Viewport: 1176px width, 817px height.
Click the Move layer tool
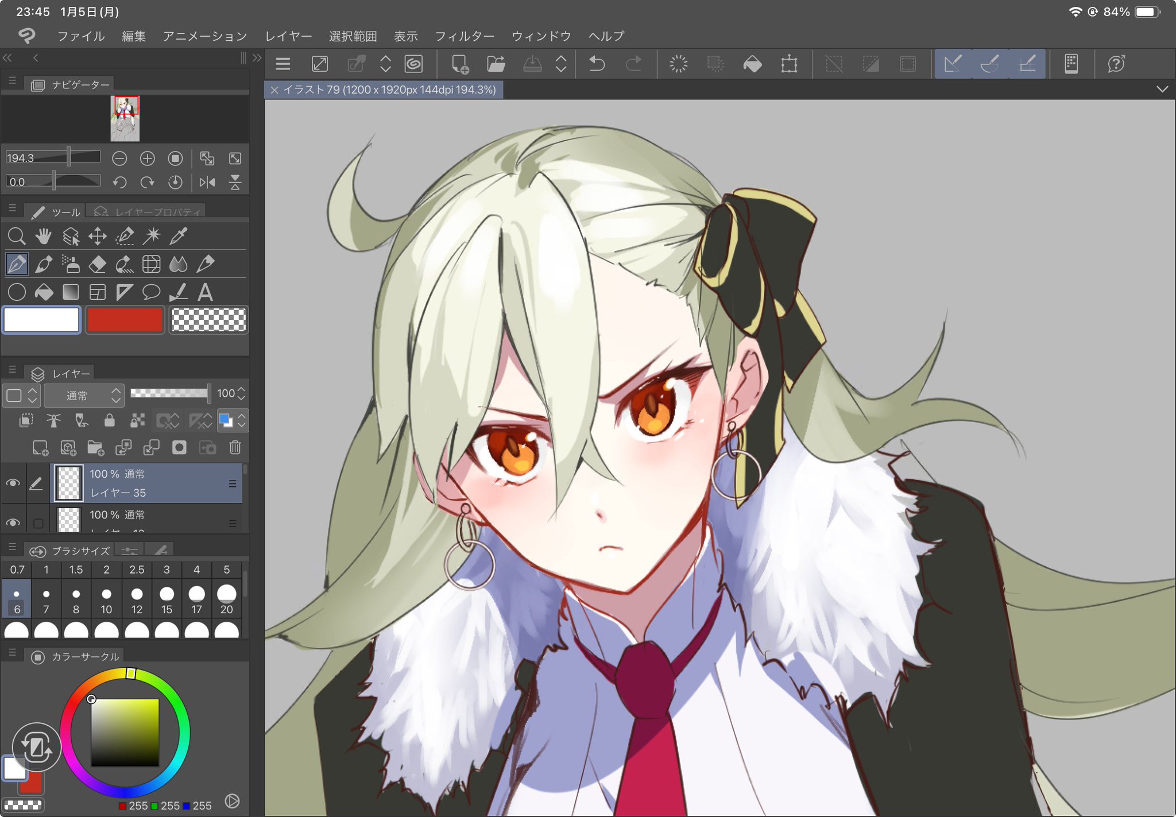coord(98,236)
